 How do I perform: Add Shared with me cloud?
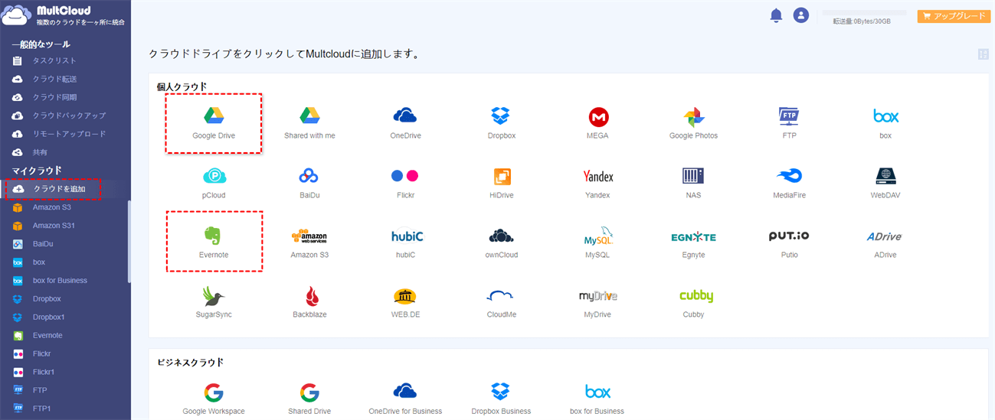[309, 122]
